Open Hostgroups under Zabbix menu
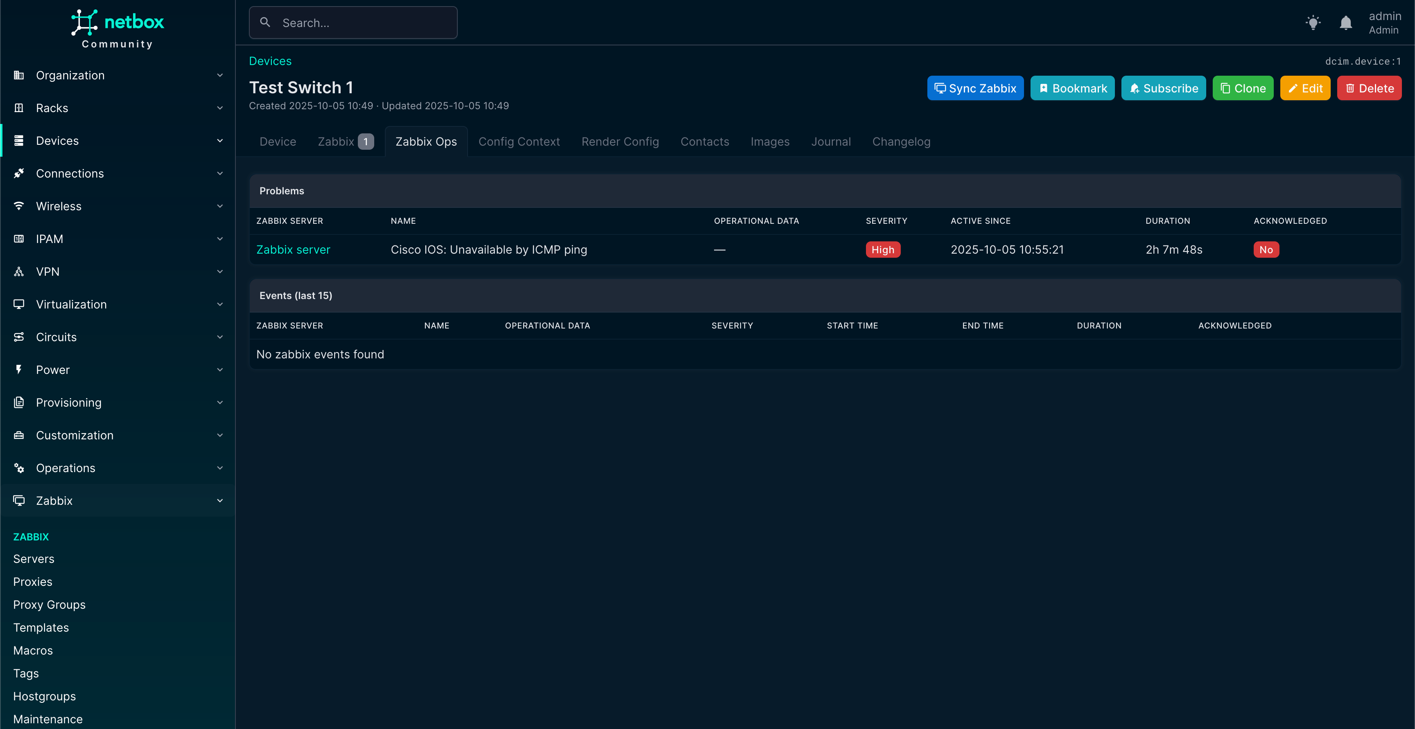 tap(45, 697)
